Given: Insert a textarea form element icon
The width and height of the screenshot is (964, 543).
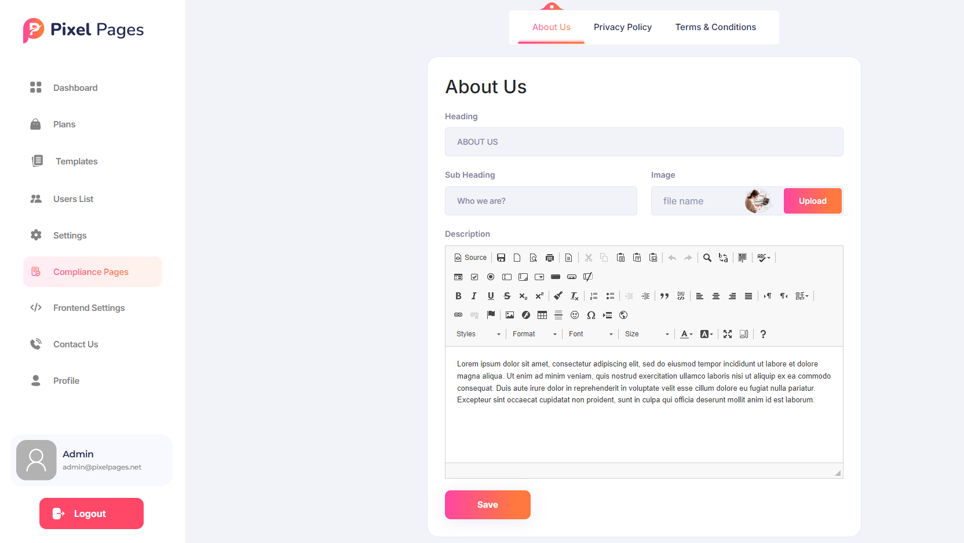Looking at the screenshot, I should pyautogui.click(x=523, y=277).
